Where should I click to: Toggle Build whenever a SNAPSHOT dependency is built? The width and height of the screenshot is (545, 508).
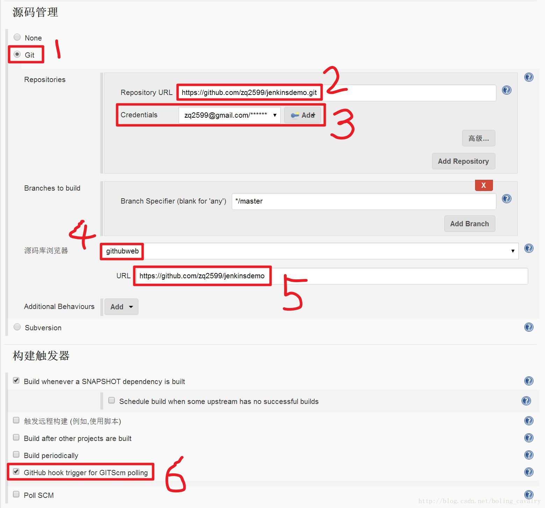pos(16,381)
